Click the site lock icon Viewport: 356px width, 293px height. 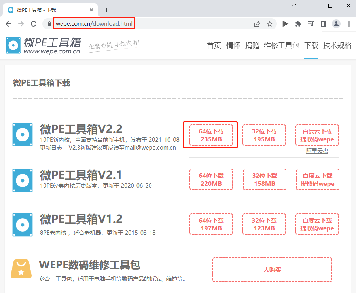point(49,24)
